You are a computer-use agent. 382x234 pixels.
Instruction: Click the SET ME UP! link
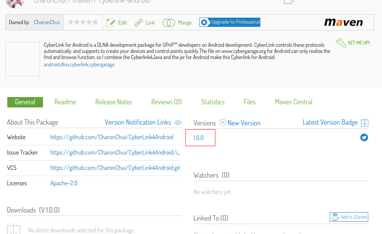click(359, 43)
